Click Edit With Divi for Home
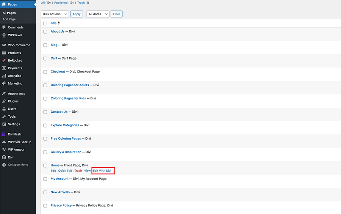Image resolution: width=341 pixels, height=214 pixels. tap(102, 171)
